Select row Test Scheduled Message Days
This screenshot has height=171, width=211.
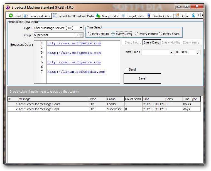(104, 109)
